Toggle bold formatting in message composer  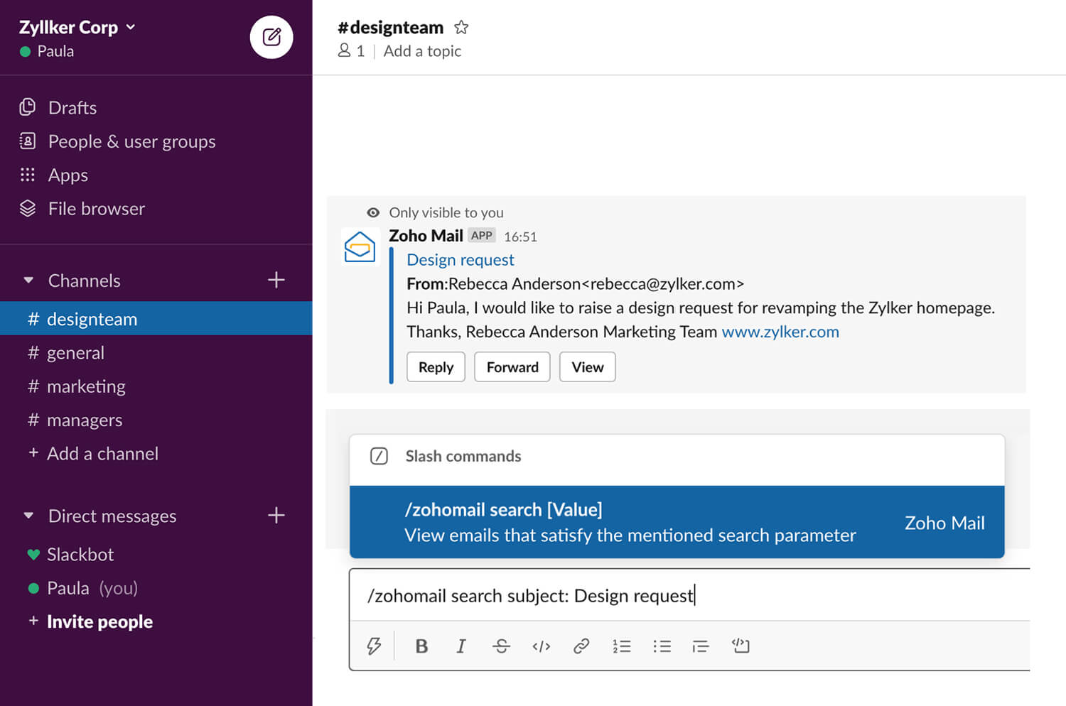click(421, 646)
